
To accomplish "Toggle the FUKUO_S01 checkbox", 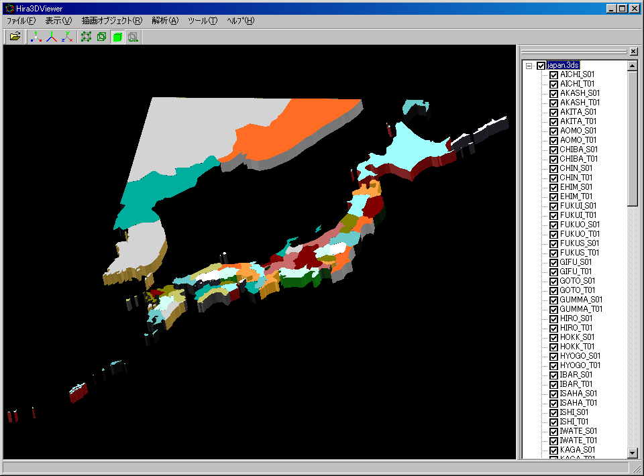I will 553,225.
